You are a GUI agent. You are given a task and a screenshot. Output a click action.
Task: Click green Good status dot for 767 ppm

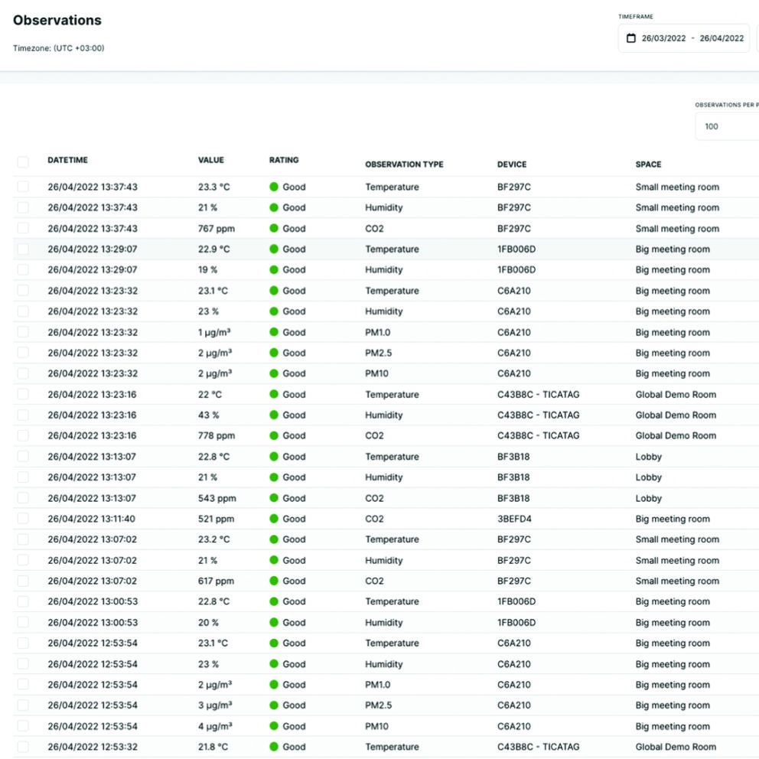[x=274, y=228]
